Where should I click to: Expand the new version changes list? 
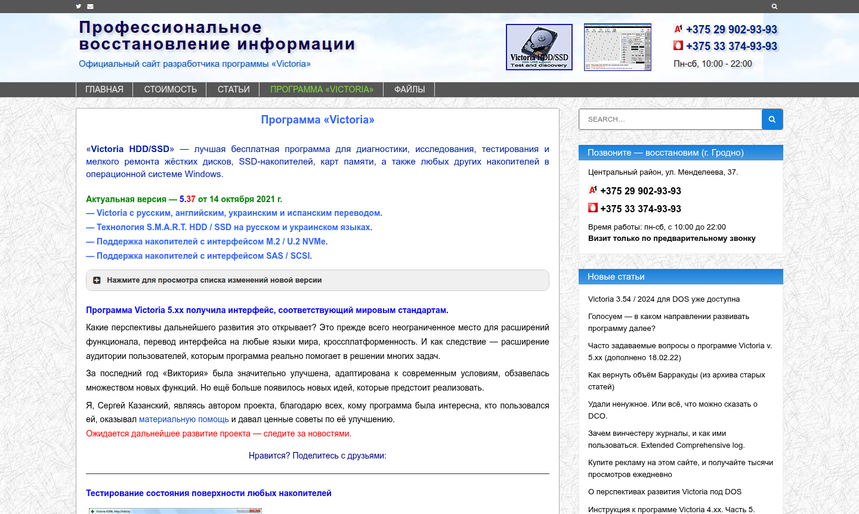[214, 280]
